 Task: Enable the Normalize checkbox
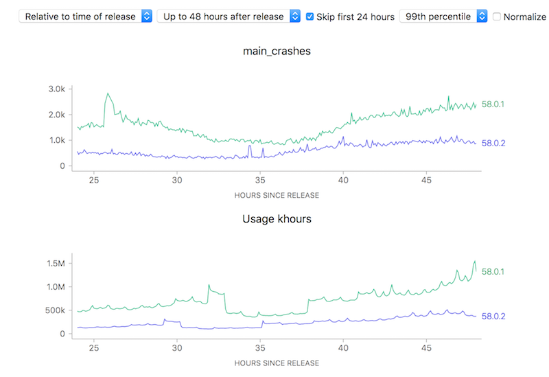pos(497,16)
